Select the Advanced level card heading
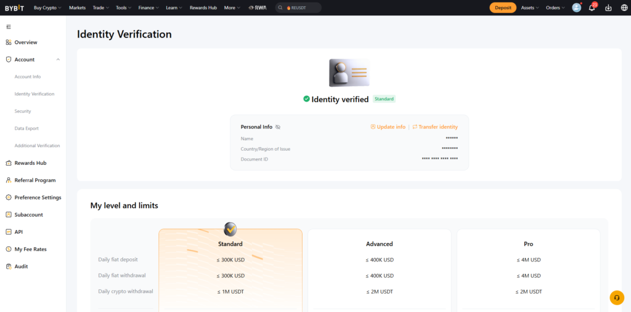Screen dimensions: 631x312 click(x=380, y=244)
